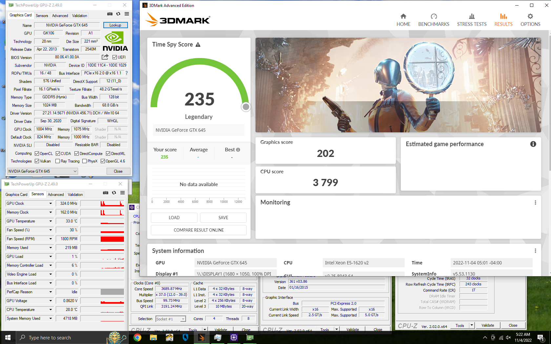Click Validate button in rightmost CPU-Z
The image size is (551, 344).
(488, 325)
